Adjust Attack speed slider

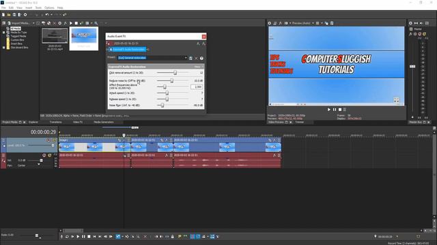[x=167, y=93]
